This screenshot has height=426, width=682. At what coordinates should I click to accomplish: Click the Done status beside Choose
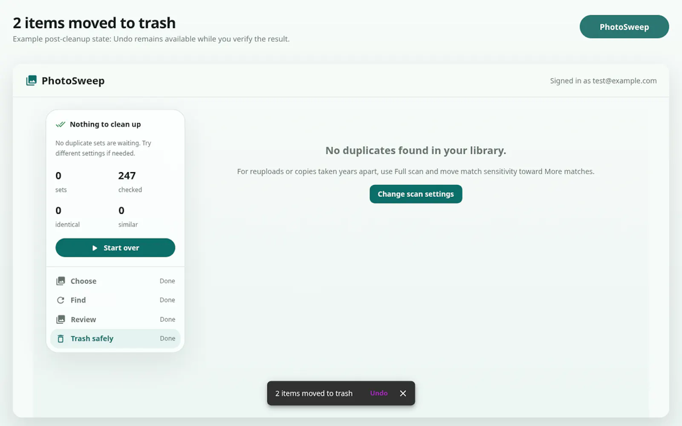click(168, 281)
